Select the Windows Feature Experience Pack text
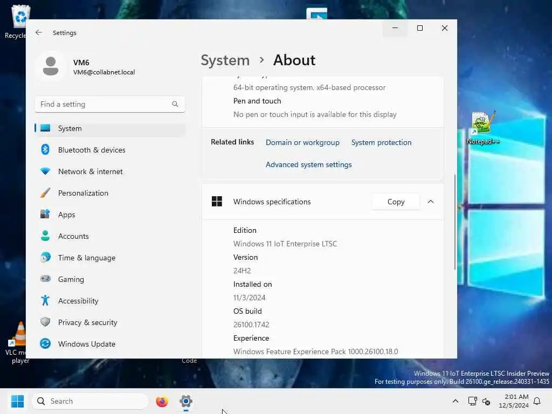 [x=315, y=351]
